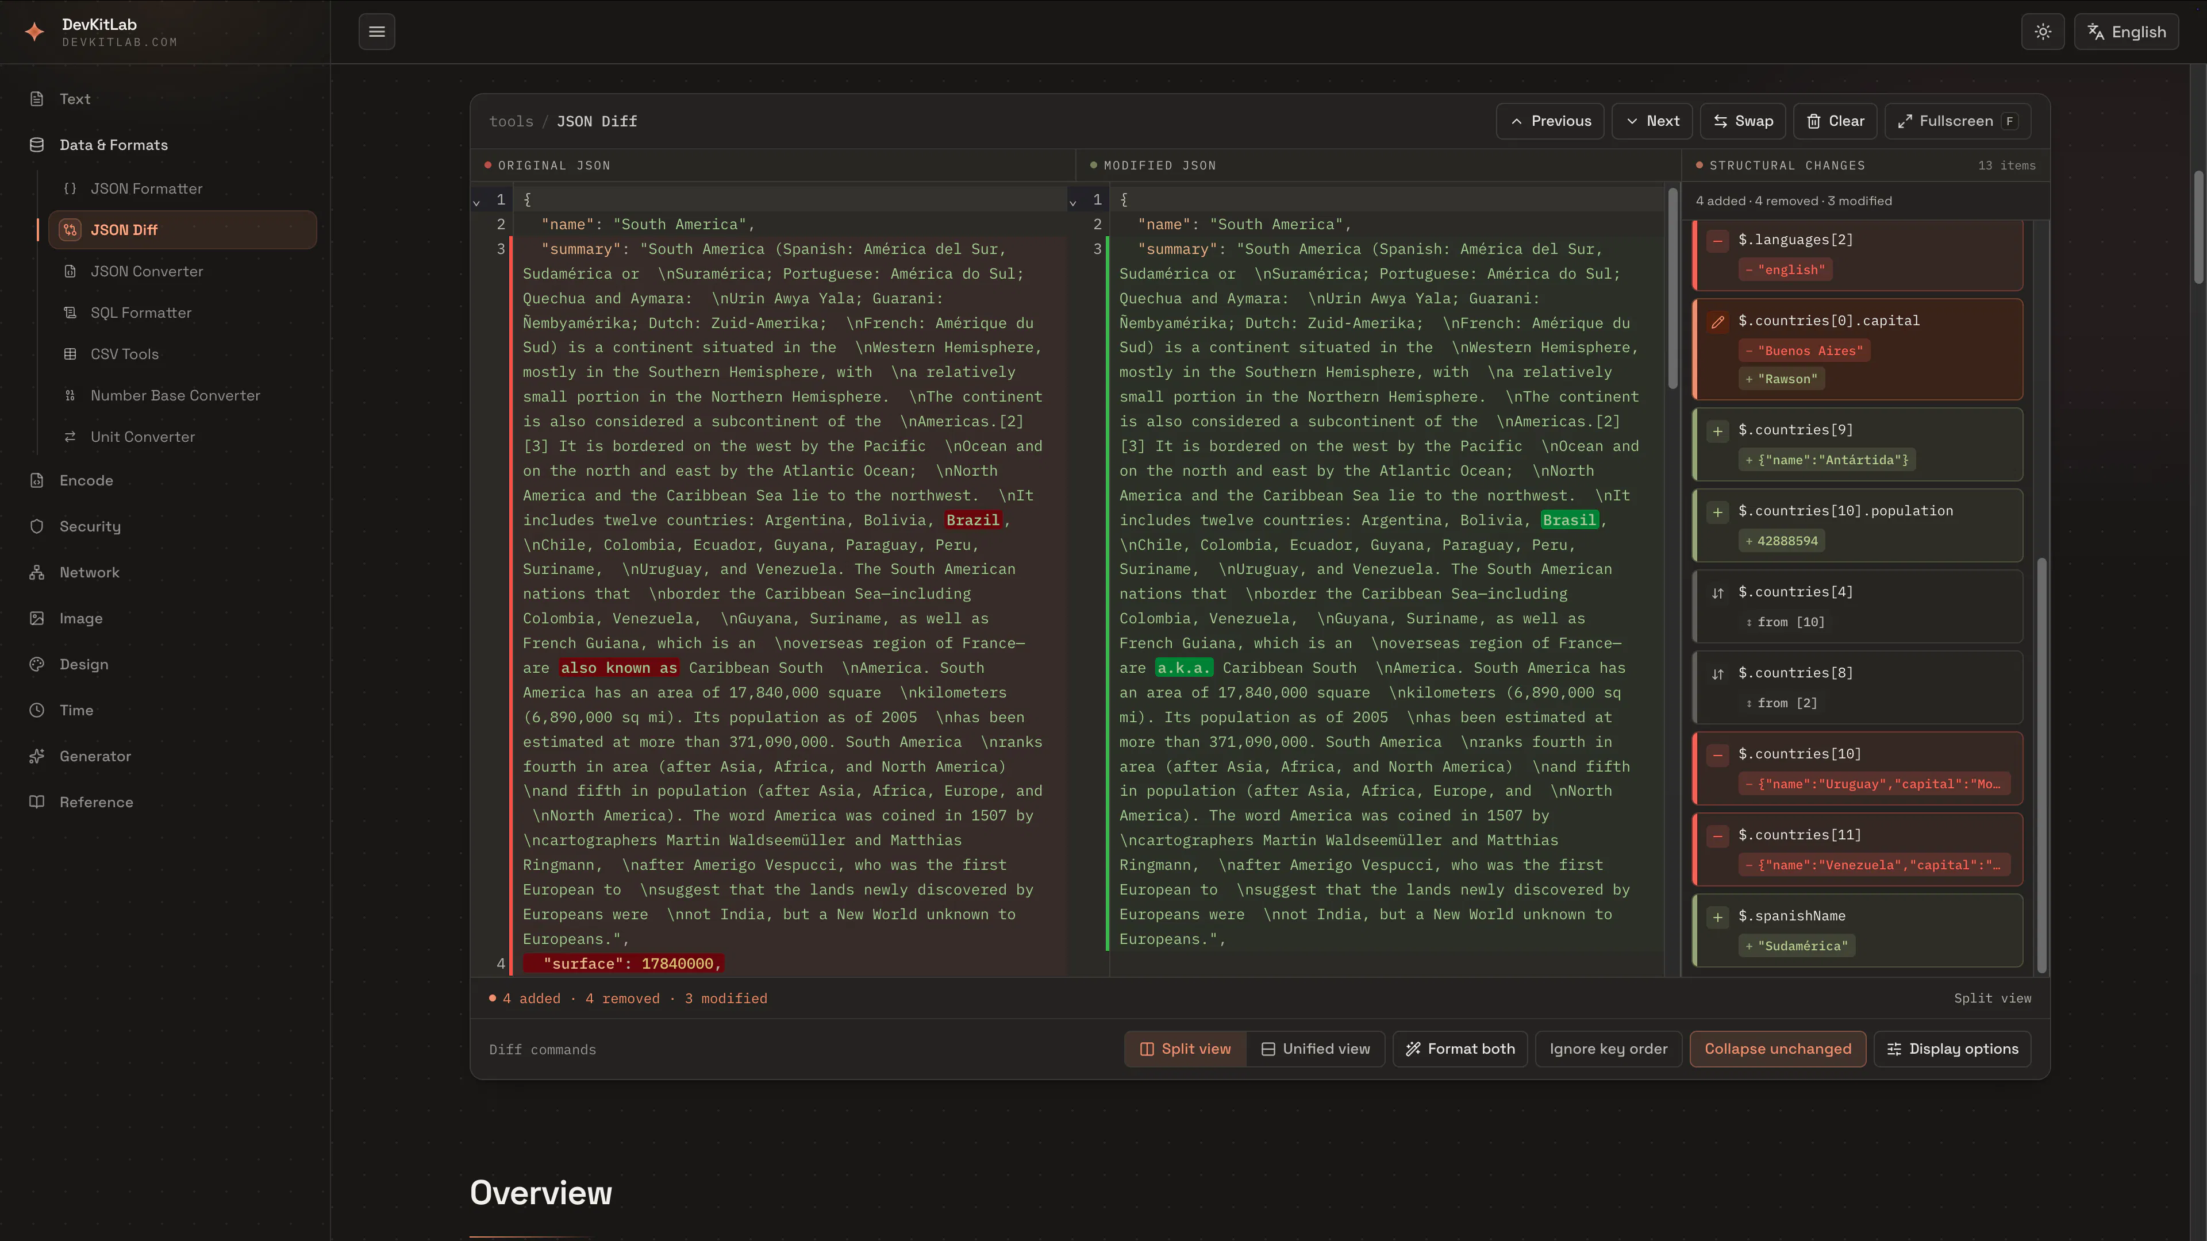This screenshot has width=2207, height=1241.
Task: Click structural changes panel scrollbar
Action: click(x=2041, y=766)
